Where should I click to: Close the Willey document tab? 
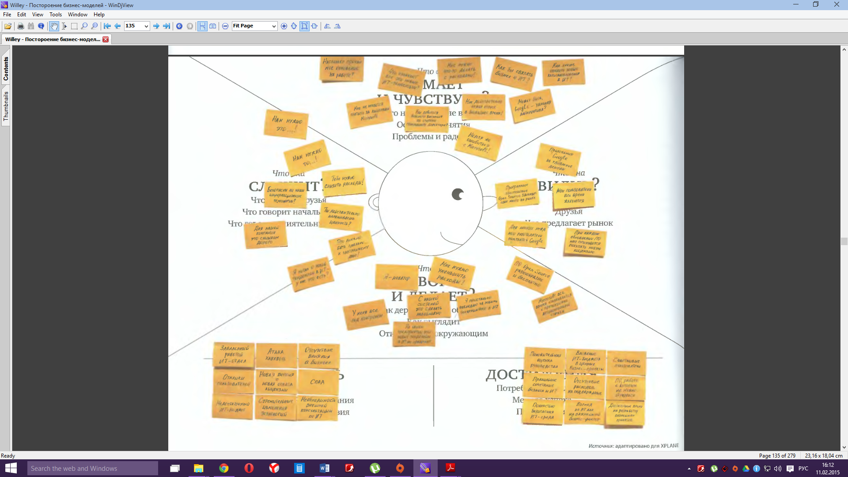coord(106,39)
